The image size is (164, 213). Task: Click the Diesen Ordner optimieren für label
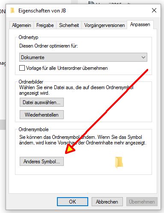(x=48, y=46)
